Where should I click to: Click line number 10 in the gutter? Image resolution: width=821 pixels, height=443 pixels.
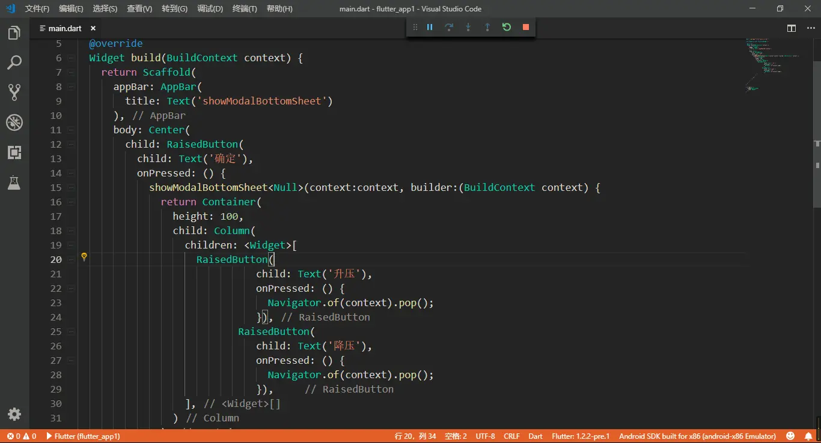56,116
